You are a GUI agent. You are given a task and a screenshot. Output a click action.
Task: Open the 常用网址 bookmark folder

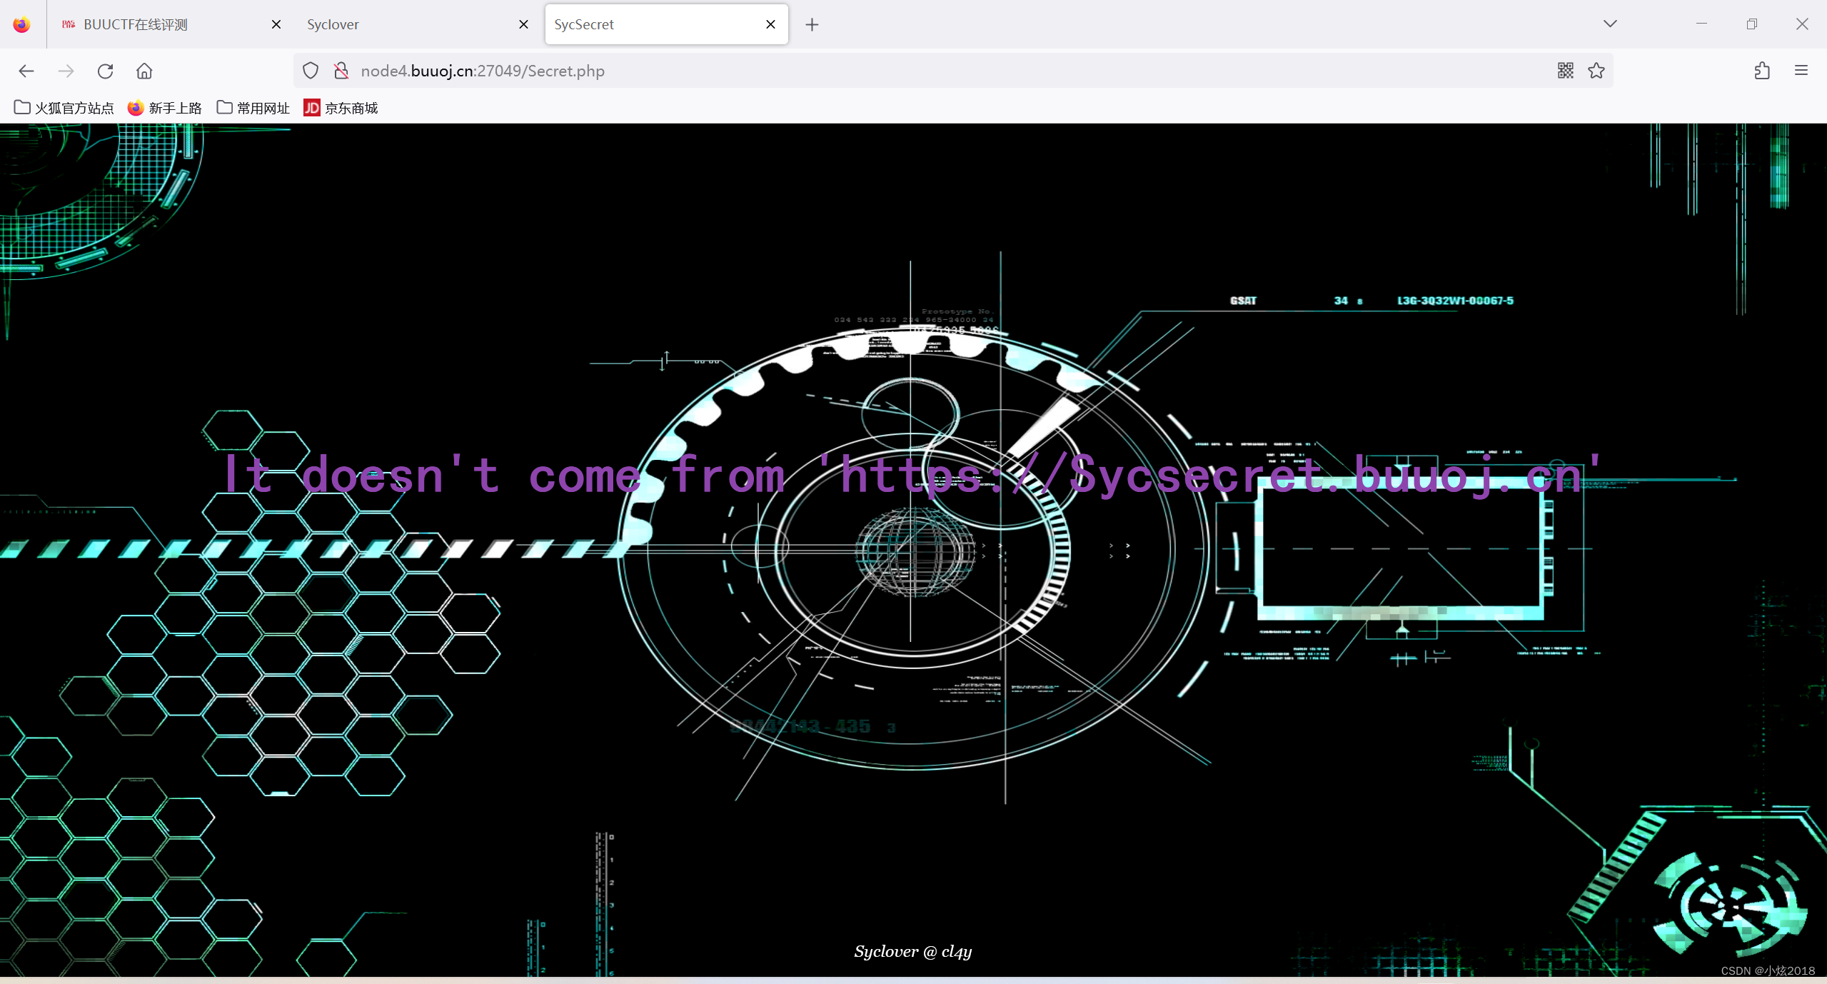point(253,108)
